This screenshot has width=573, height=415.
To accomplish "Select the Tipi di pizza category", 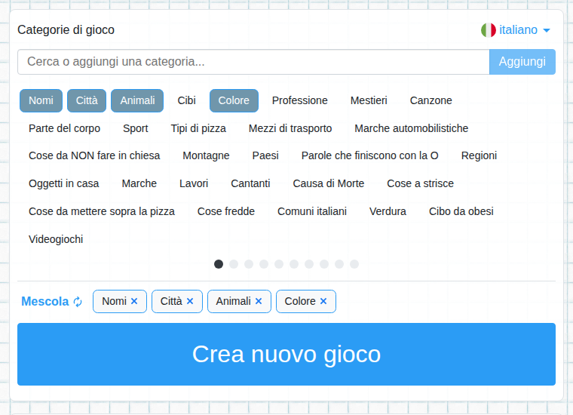I will point(198,128).
